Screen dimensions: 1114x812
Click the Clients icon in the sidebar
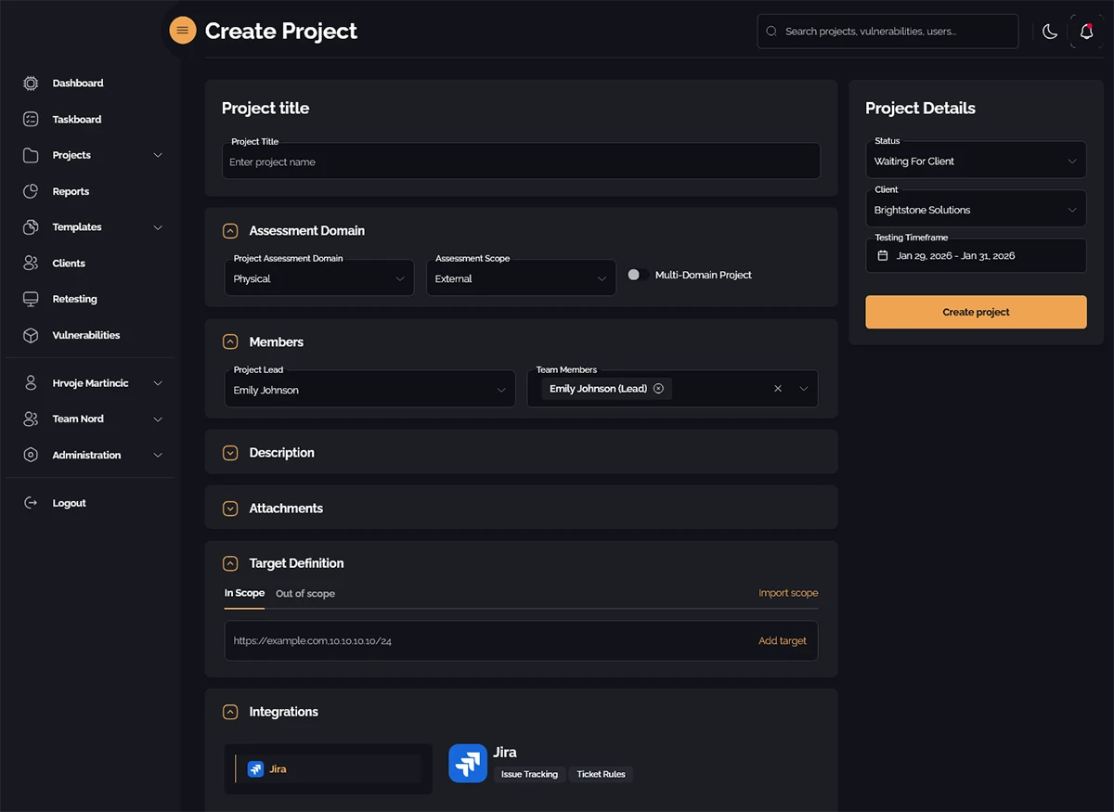coord(30,263)
